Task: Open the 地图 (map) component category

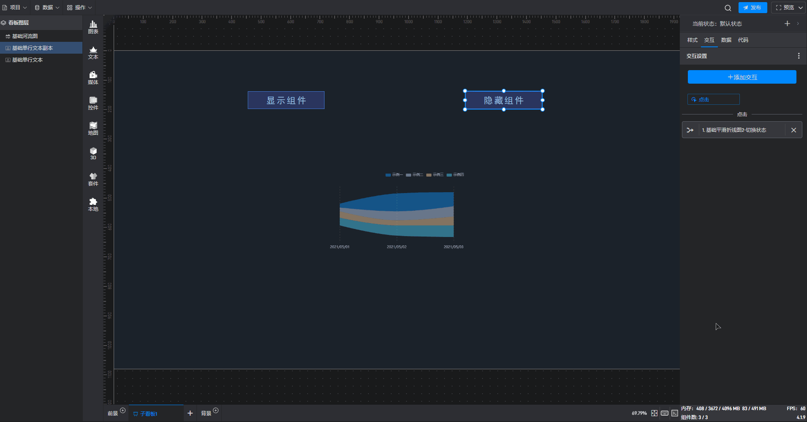Action: point(93,129)
